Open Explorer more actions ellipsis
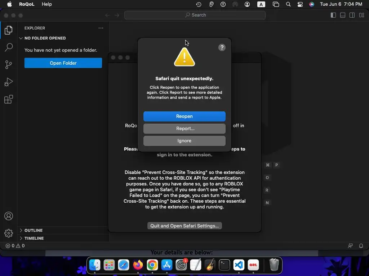 (101, 28)
